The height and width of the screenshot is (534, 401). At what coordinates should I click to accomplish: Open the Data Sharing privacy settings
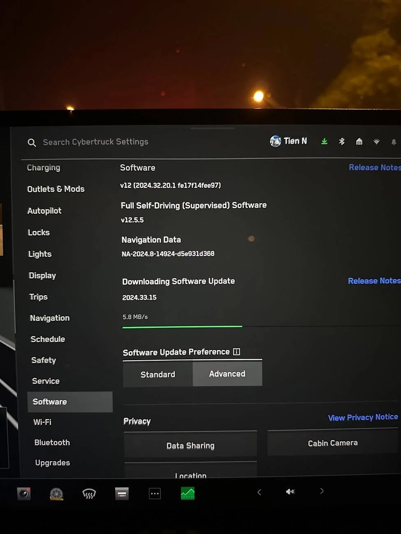(x=190, y=446)
